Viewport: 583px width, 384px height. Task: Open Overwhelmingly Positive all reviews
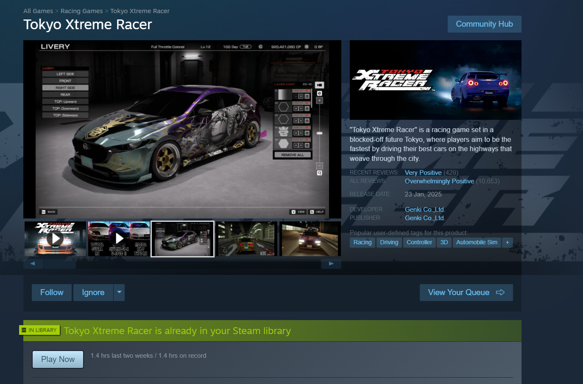(439, 181)
